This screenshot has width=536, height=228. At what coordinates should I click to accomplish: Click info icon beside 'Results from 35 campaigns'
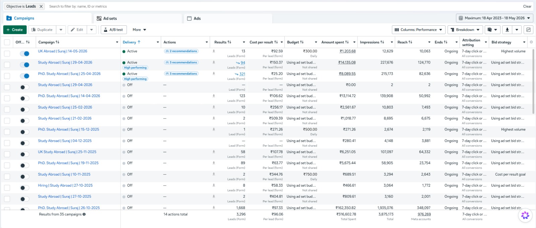[x=84, y=214]
